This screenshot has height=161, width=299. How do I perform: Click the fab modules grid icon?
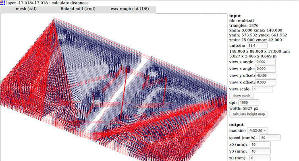pos(3,3)
